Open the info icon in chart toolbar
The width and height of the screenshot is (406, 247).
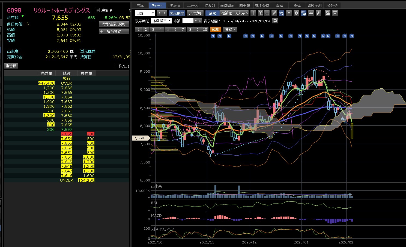point(296,13)
